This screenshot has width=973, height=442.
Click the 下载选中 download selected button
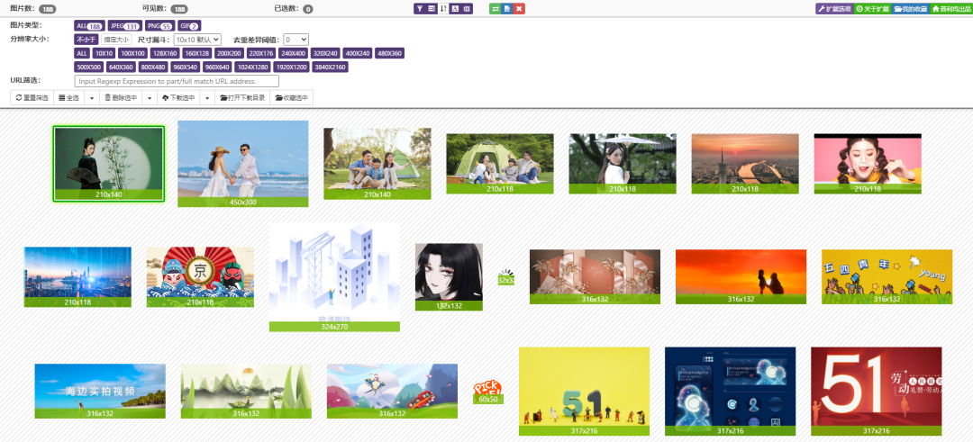[178, 97]
